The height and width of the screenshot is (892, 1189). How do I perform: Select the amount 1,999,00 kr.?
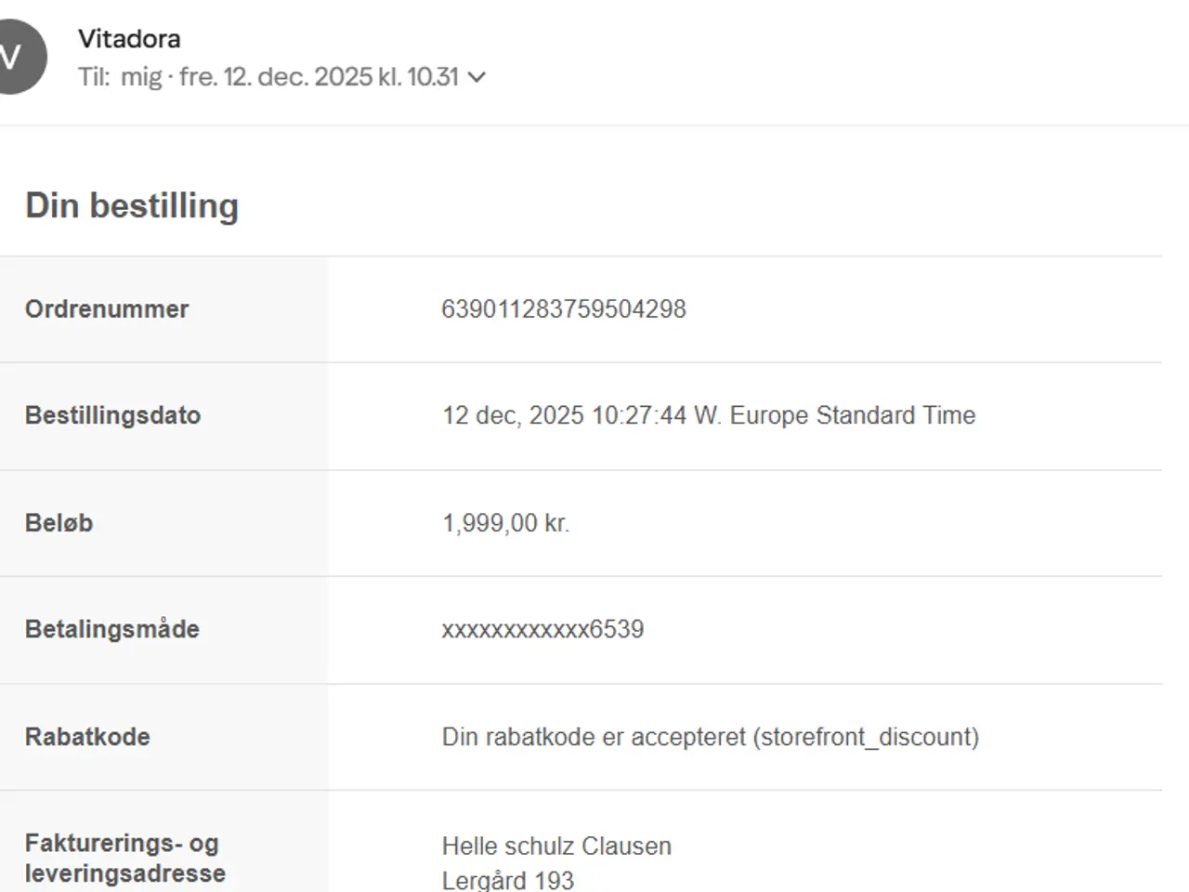pyautogui.click(x=506, y=523)
